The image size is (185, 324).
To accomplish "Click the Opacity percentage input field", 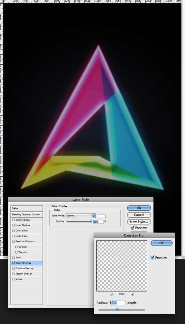I will coord(98,222).
